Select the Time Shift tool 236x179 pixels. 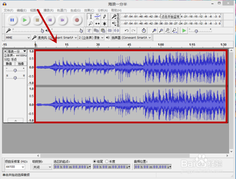98,23
